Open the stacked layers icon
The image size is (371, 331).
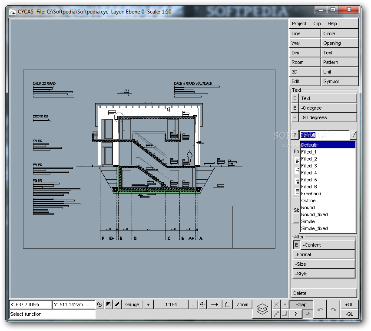[x=262, y=309]
